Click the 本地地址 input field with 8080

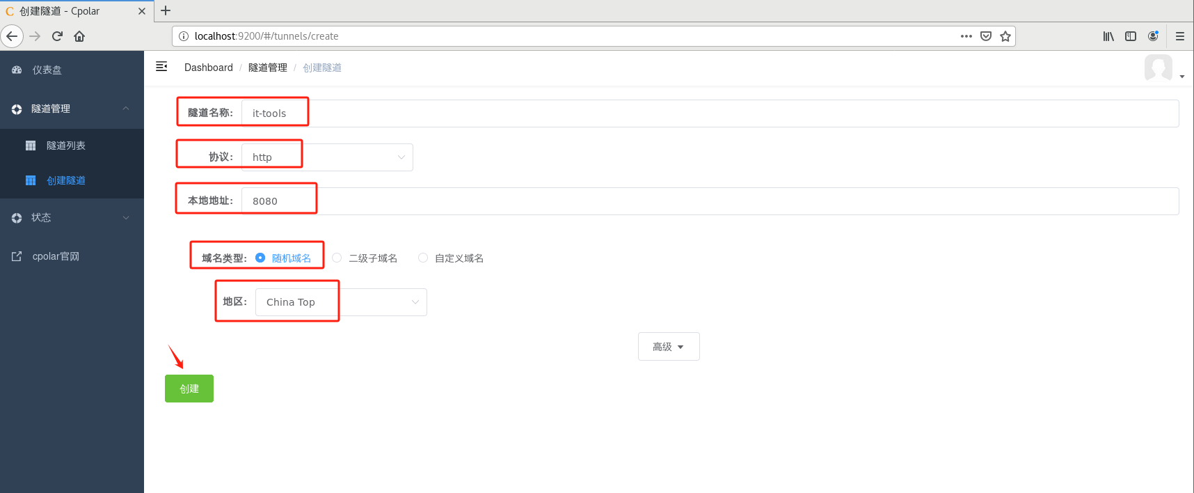point(710,201)
